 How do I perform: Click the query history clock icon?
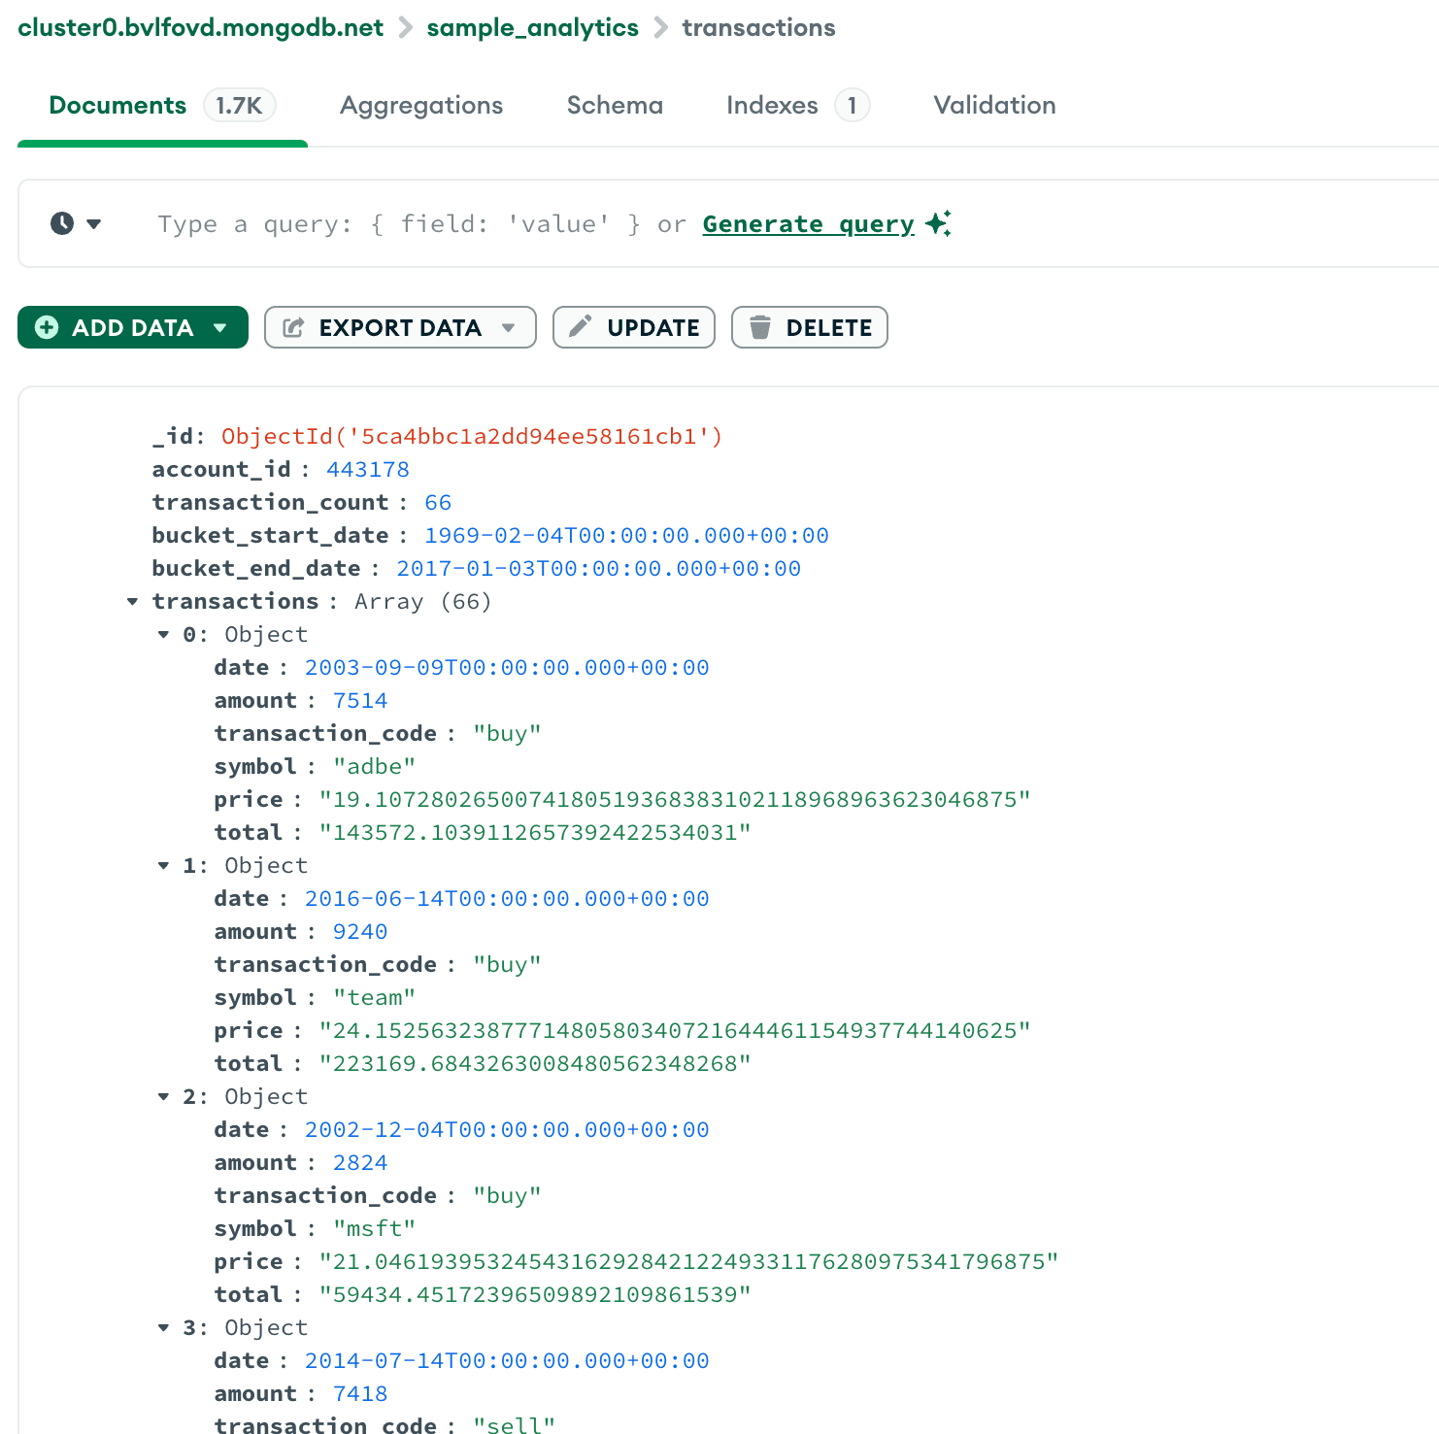click(62, 223)
